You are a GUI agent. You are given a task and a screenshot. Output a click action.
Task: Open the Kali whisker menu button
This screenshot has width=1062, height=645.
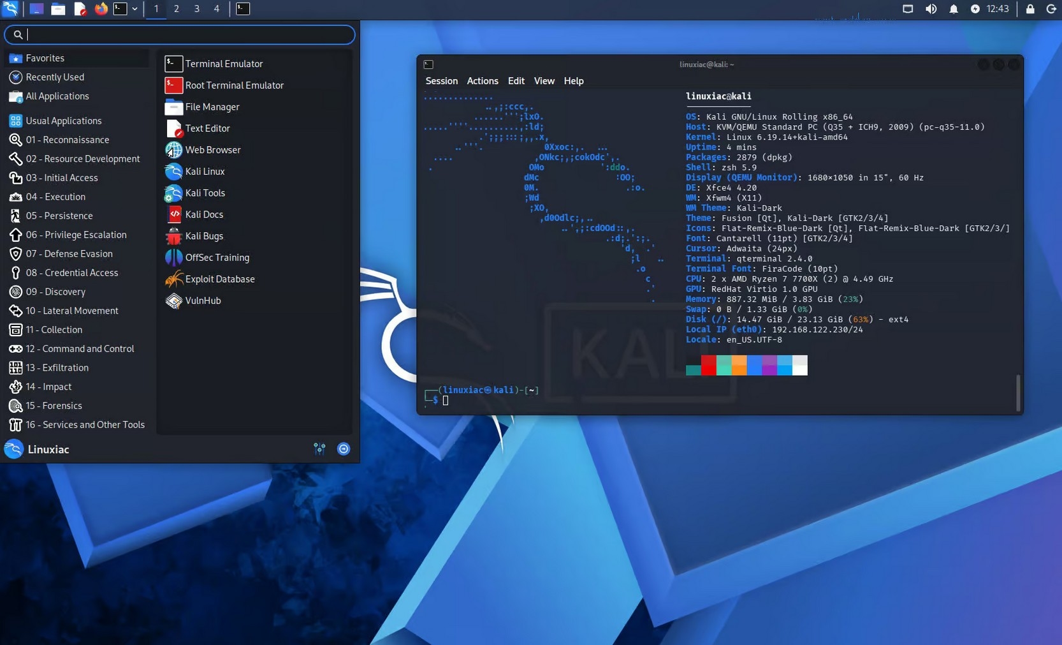pos(10,9)
